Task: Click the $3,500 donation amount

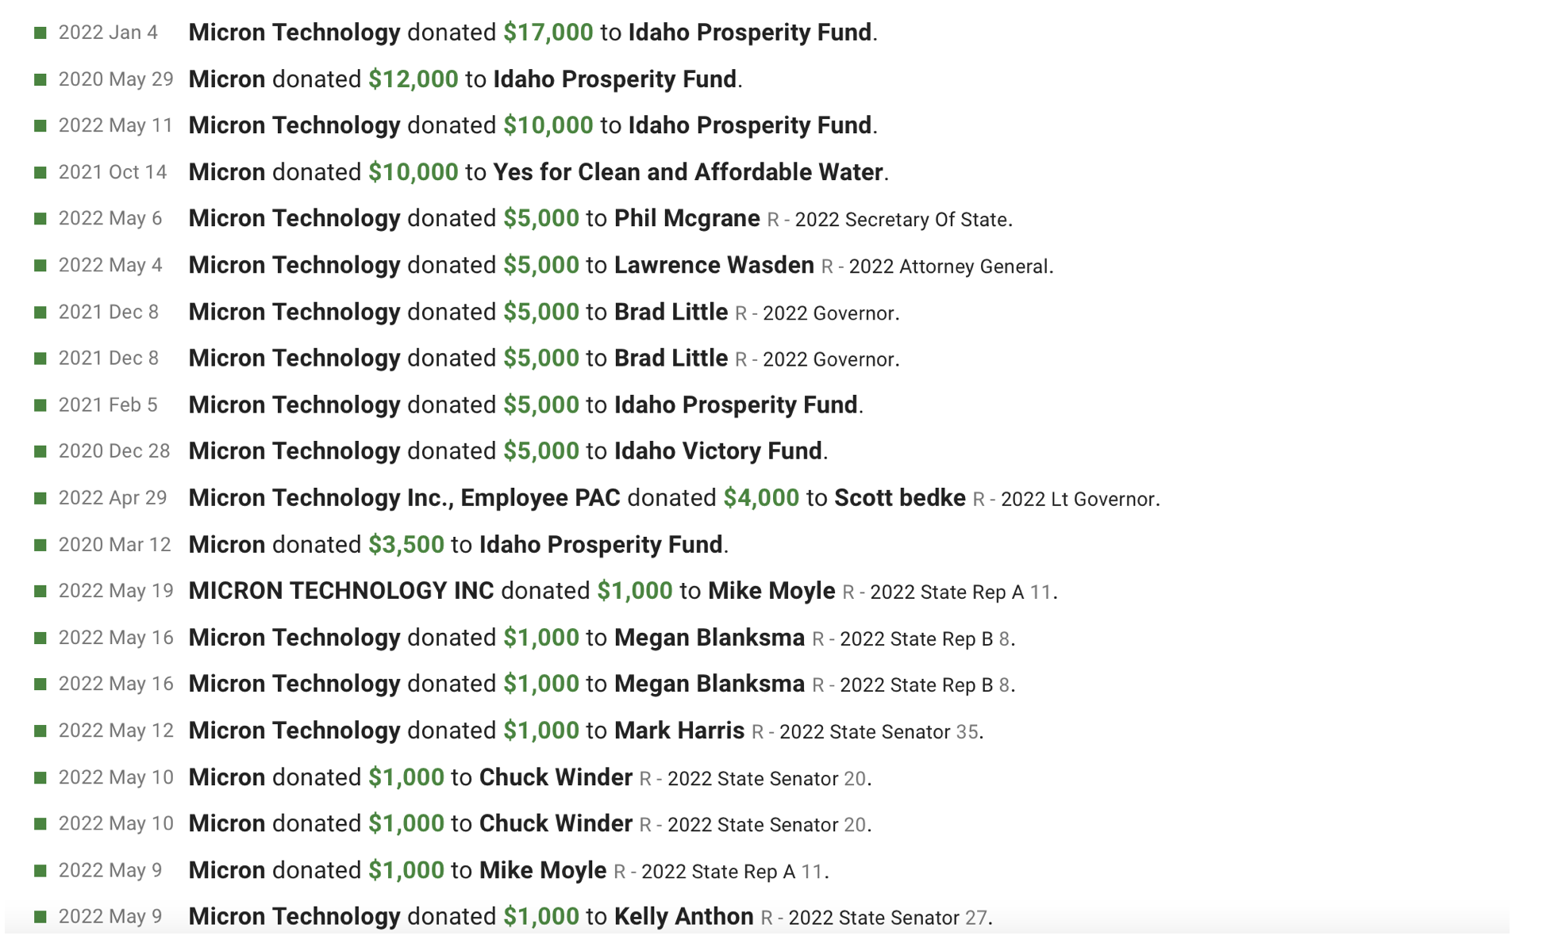Action: pos(406,545)
